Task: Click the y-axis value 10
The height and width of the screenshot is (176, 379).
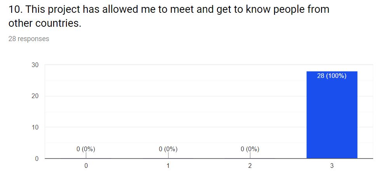Action: tap(35, 128)
